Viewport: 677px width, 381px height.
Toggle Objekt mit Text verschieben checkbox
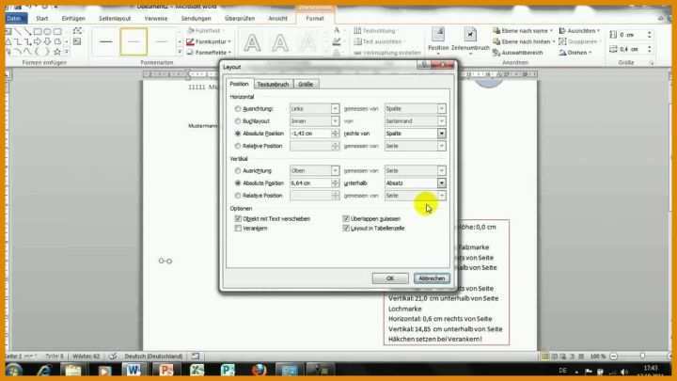[238, 219]
